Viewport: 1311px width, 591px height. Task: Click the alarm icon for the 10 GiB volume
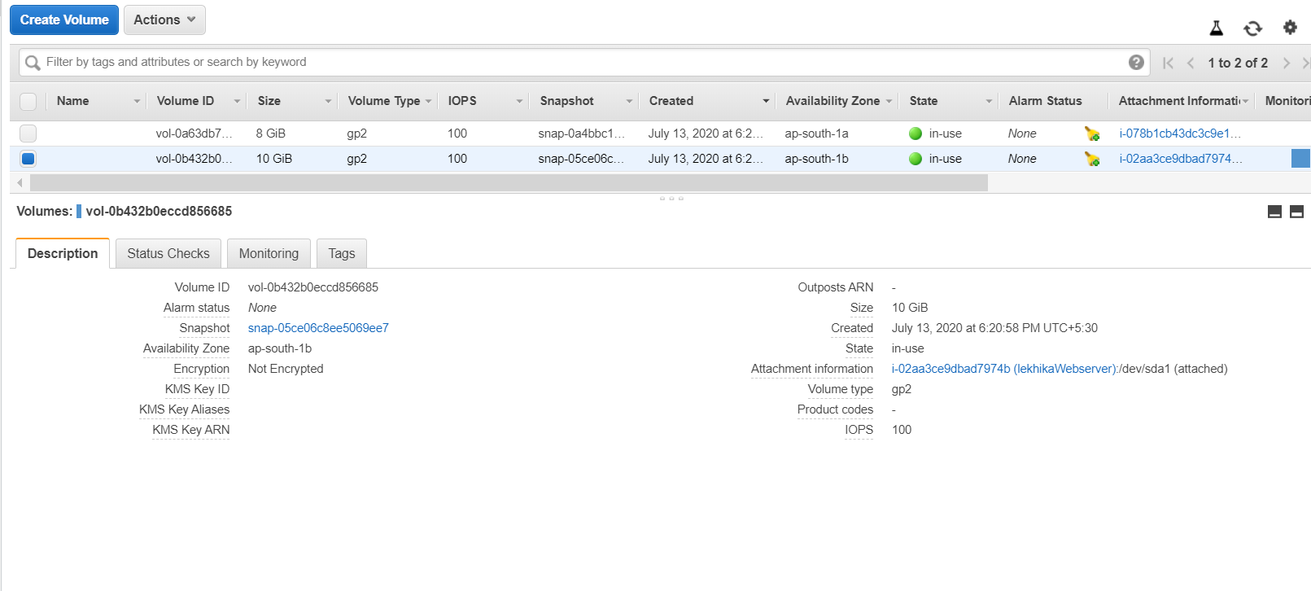(1092, 159)
